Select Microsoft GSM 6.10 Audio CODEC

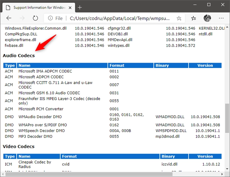coord(49,93)
